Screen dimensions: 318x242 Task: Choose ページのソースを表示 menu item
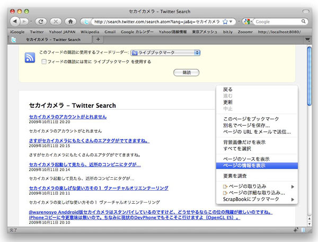click(x=257, y=159)
